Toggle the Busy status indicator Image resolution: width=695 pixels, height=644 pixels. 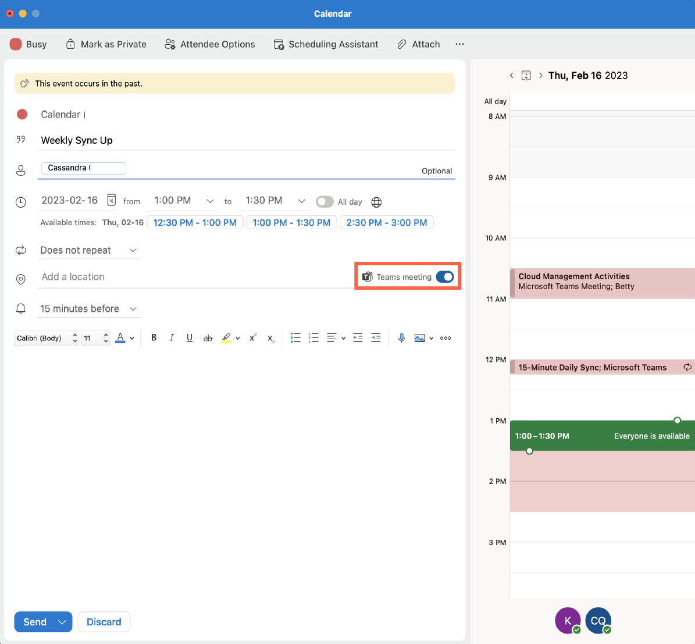tap(28, 44)
